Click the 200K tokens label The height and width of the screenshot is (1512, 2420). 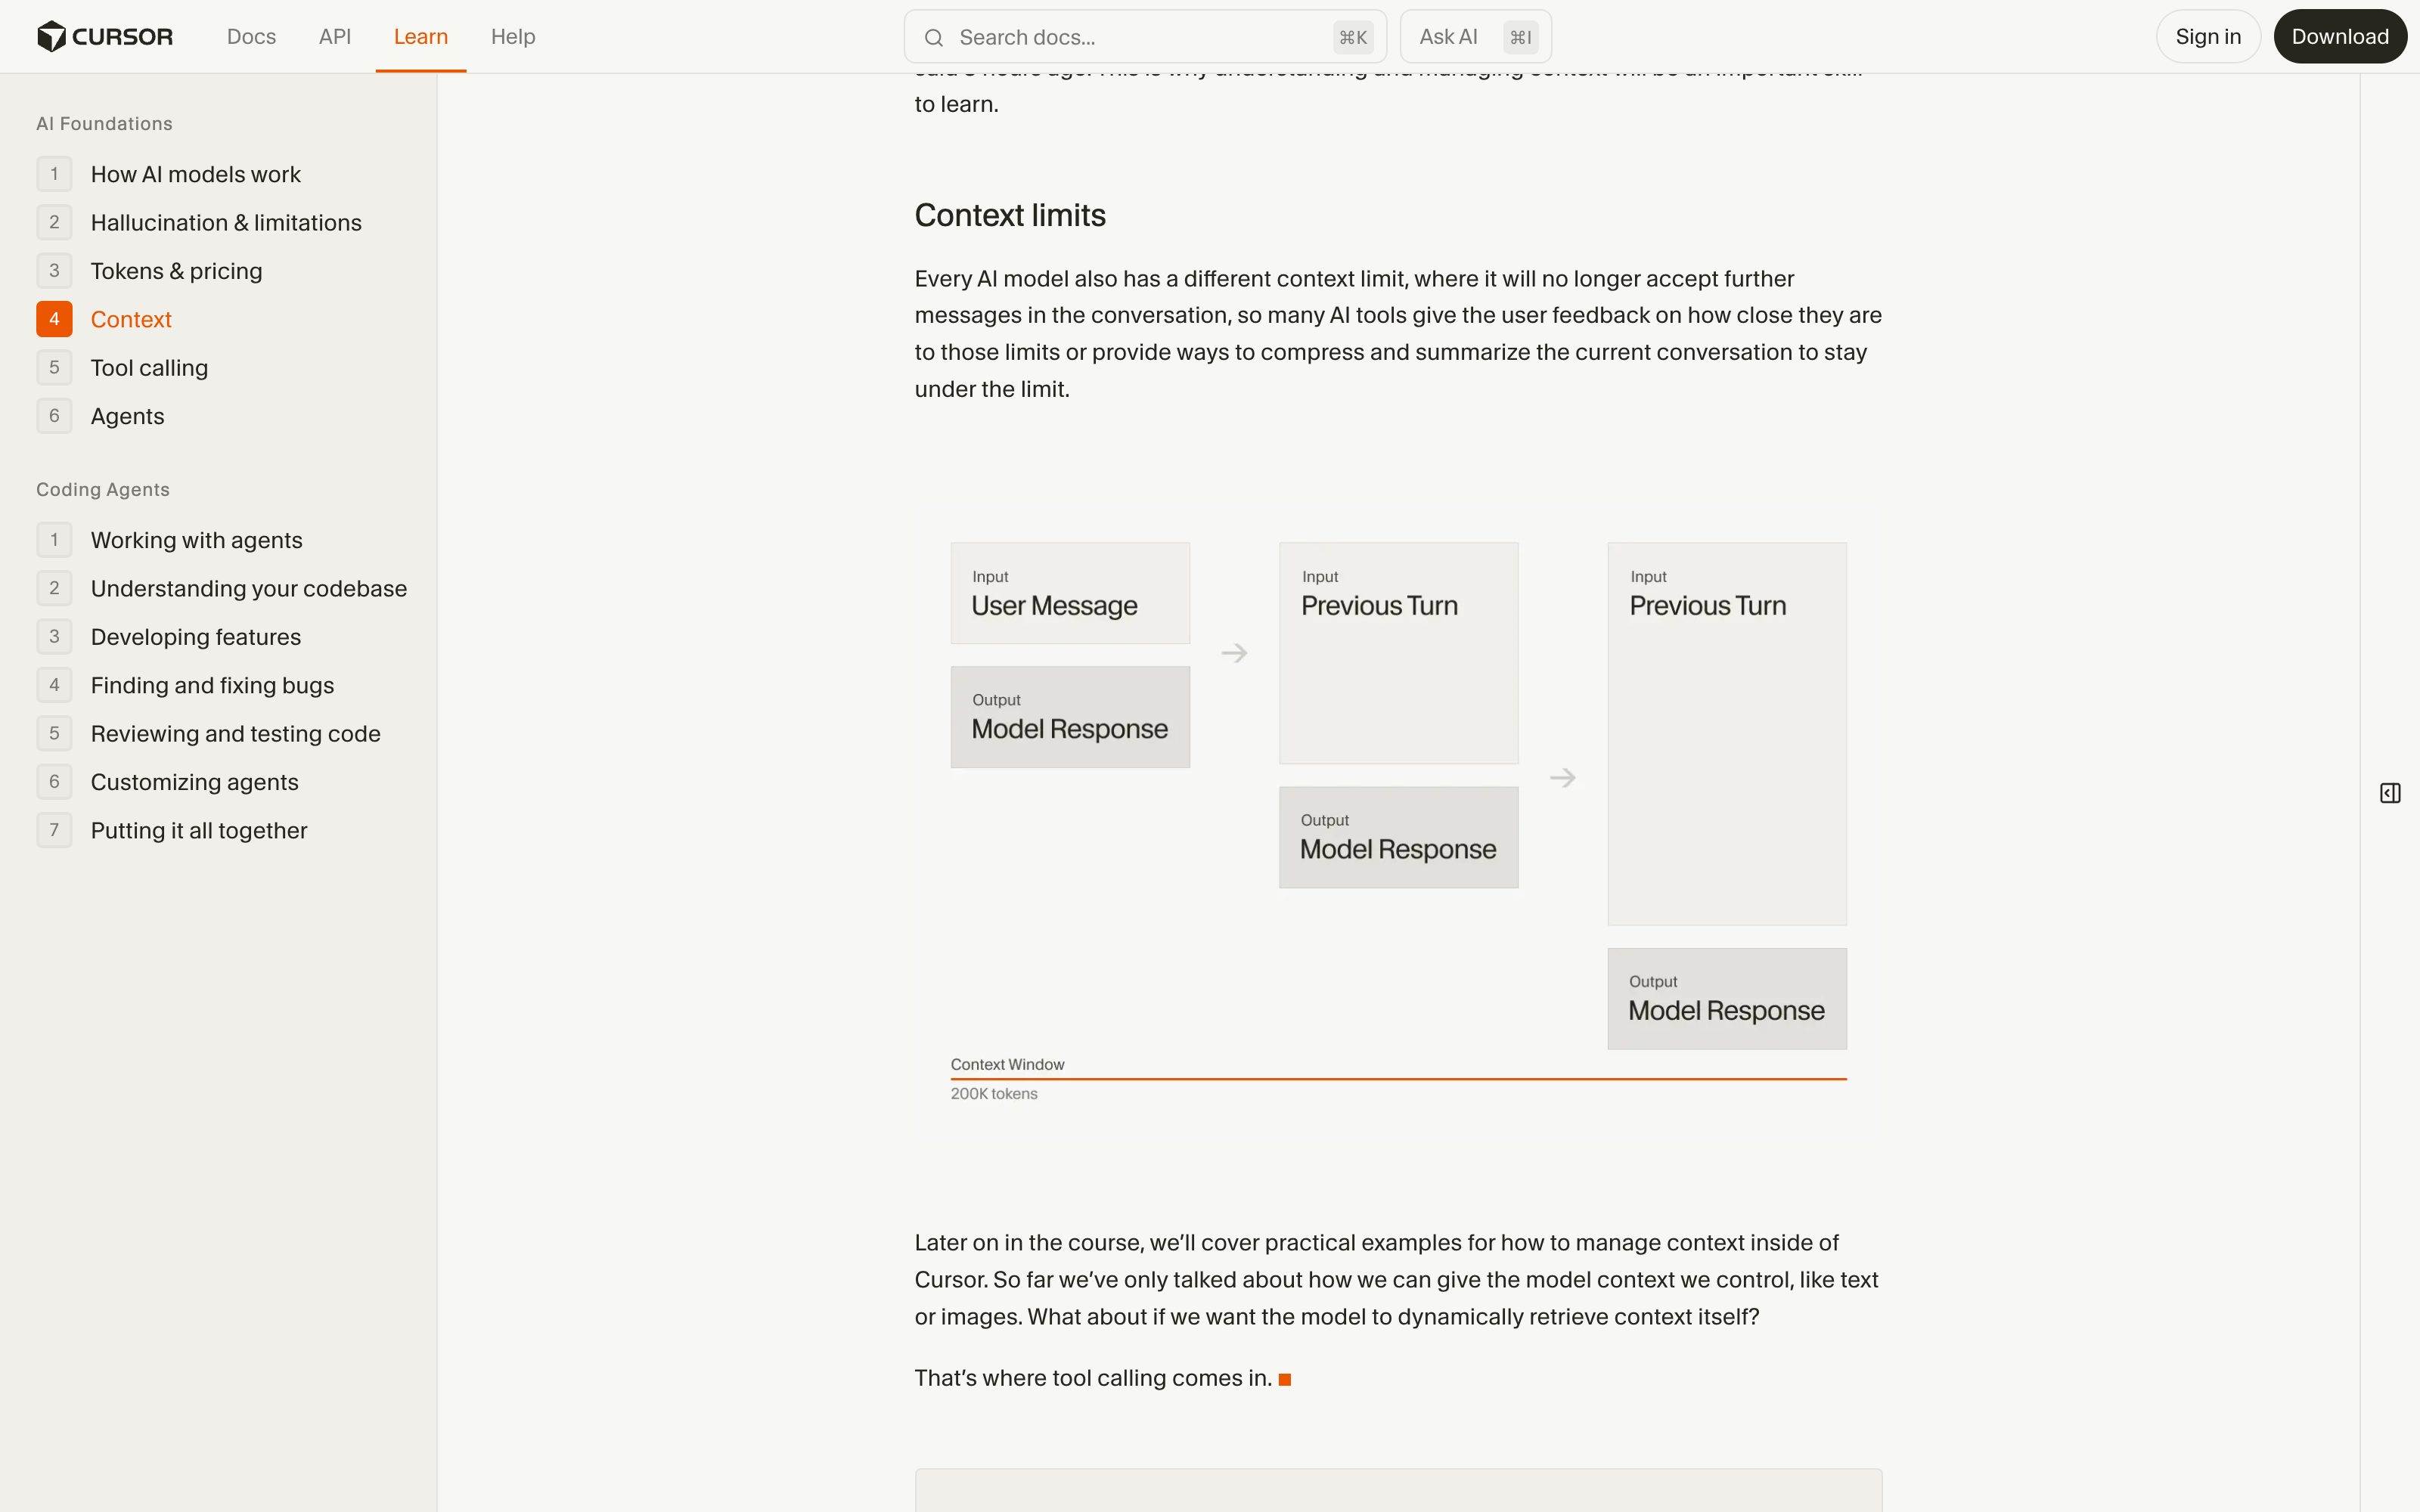click(994, 1094)
